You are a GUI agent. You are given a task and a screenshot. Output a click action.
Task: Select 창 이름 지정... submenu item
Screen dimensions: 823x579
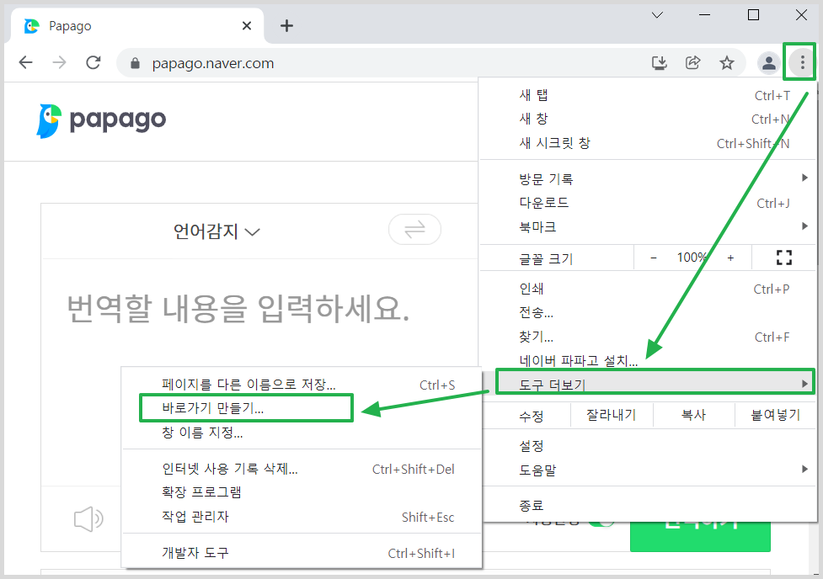coord(302,433)
